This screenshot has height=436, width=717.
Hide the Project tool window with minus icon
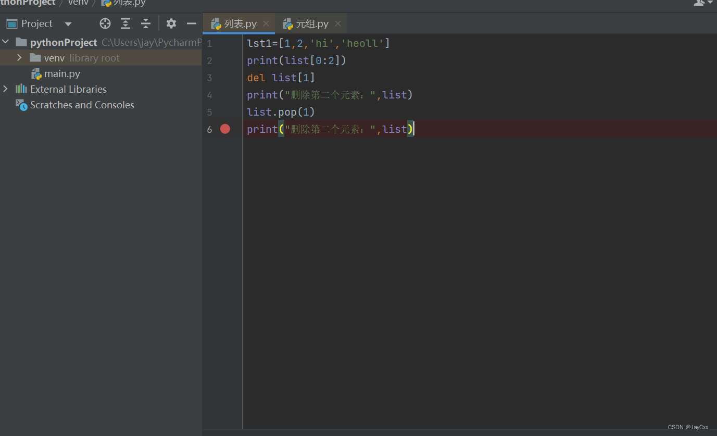pyautogui.click(x=191, y=23)
